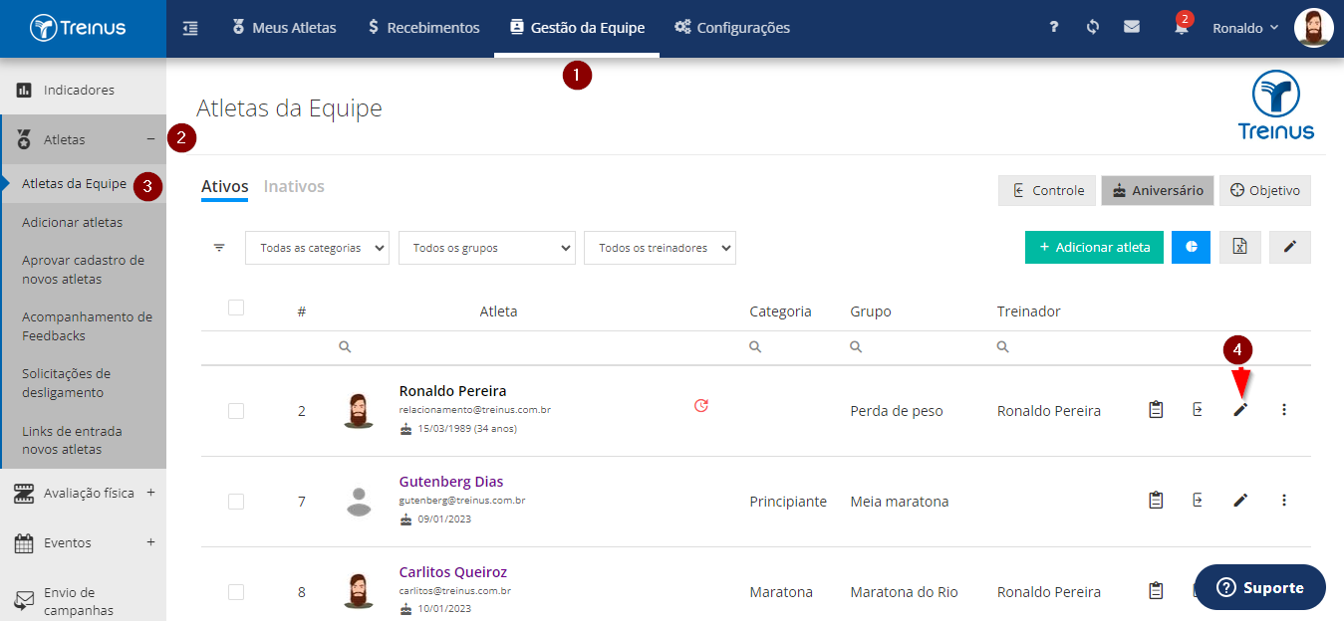This screenshot has width=1344, height=621.
Task: Click the edit pencil for Ronaldo Pereira
Action: (x=1240, y=410)
